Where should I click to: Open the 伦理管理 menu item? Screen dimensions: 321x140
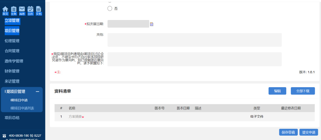click(x=12, y=41)
